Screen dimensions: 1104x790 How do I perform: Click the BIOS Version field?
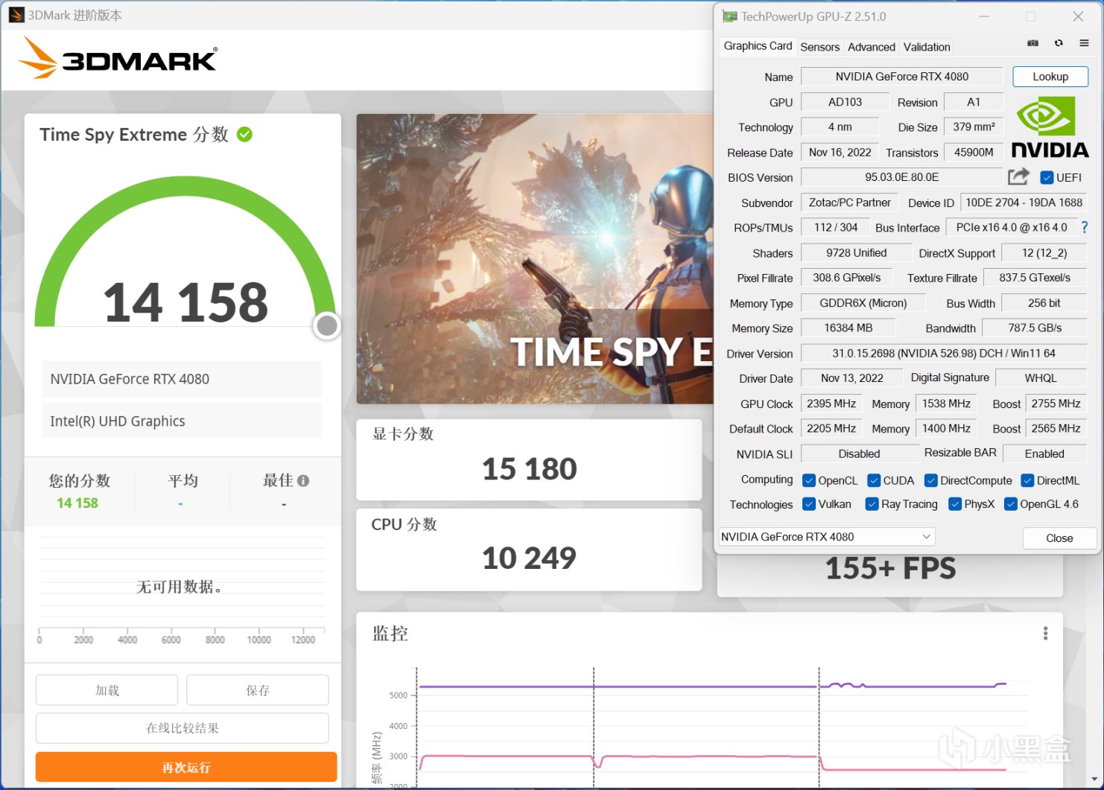tap(901, 177)
